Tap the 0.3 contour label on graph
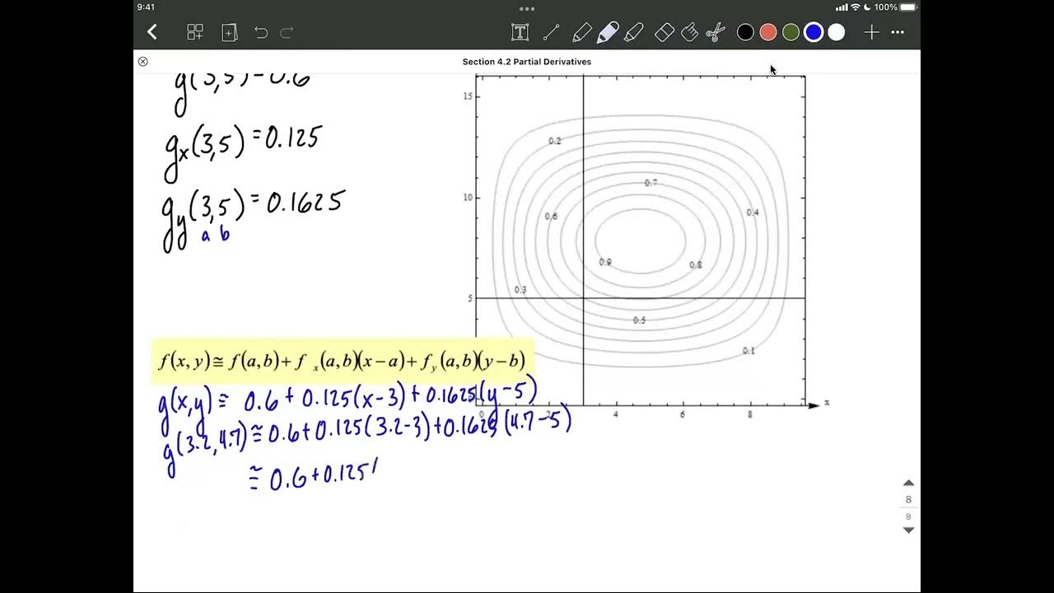1054x593 pixels. [520, 290]
